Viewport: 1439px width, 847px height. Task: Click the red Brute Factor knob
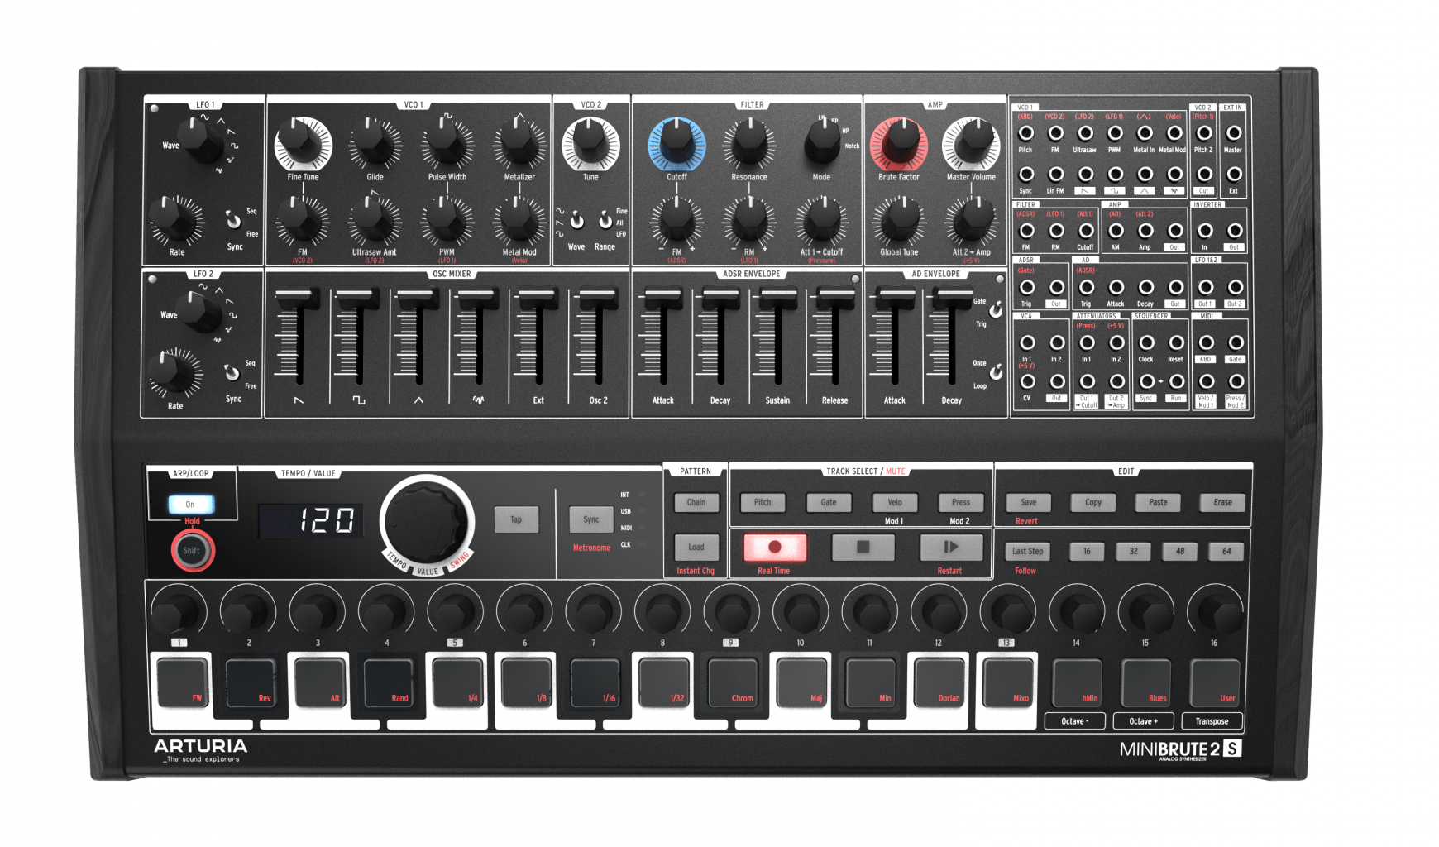coord(899,143)
